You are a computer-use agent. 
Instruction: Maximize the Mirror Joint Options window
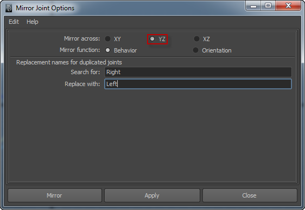(x=268, y=5)
